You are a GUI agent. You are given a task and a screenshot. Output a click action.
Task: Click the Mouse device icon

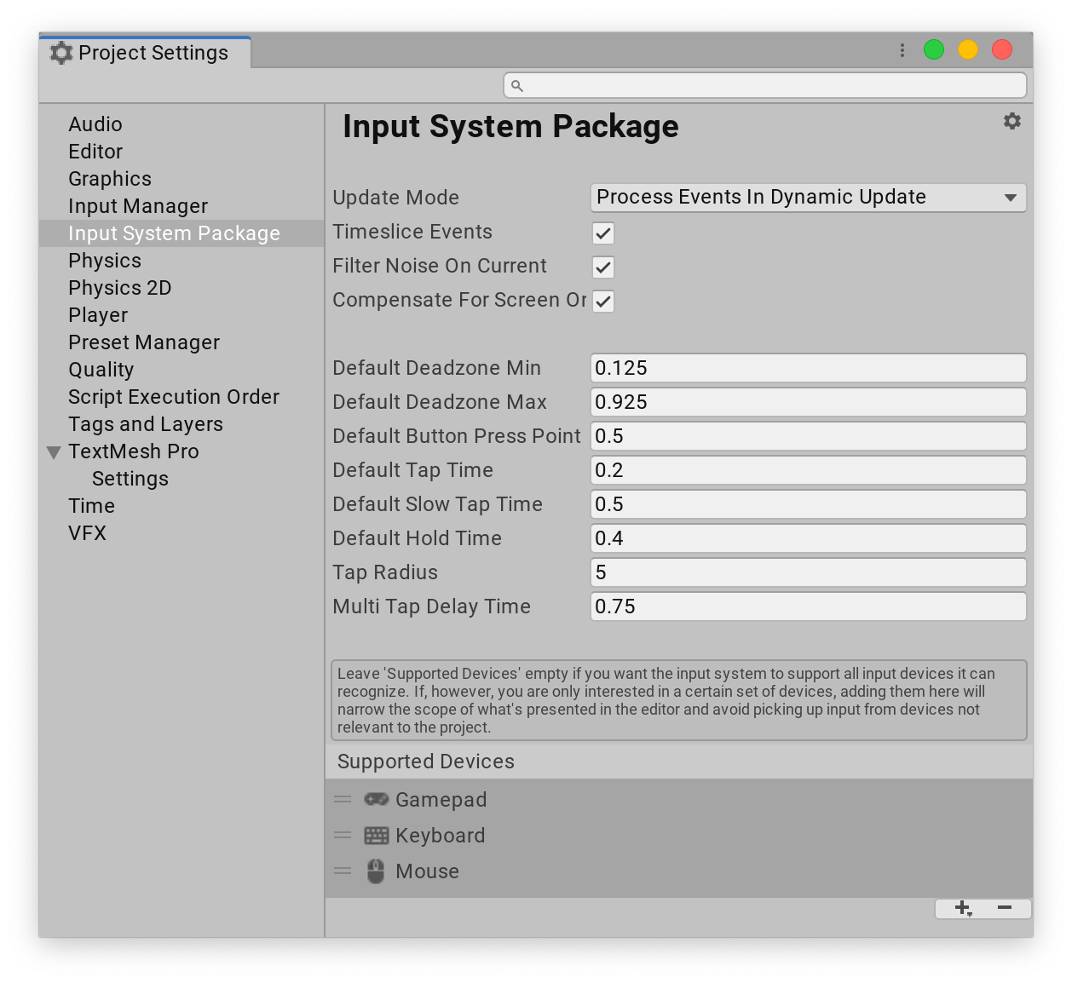(375, 871)
